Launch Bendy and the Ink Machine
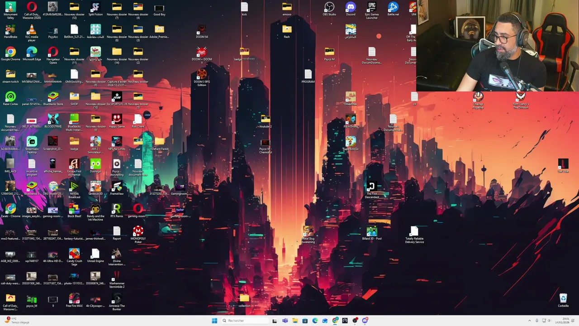This screenshot has width=579, height=326. pyautogui.click(x=95, y=212)
